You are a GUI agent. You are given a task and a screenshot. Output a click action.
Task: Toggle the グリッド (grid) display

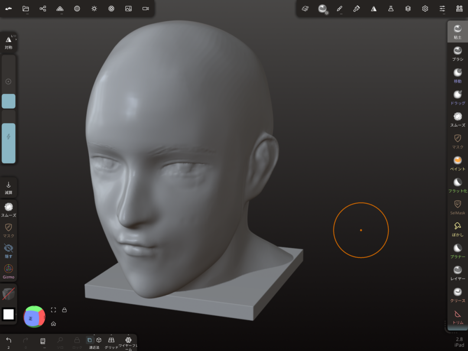pyautogui.click(x=111, y=342)
